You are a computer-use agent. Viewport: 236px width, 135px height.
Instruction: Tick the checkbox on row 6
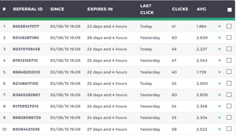[229, 83]
